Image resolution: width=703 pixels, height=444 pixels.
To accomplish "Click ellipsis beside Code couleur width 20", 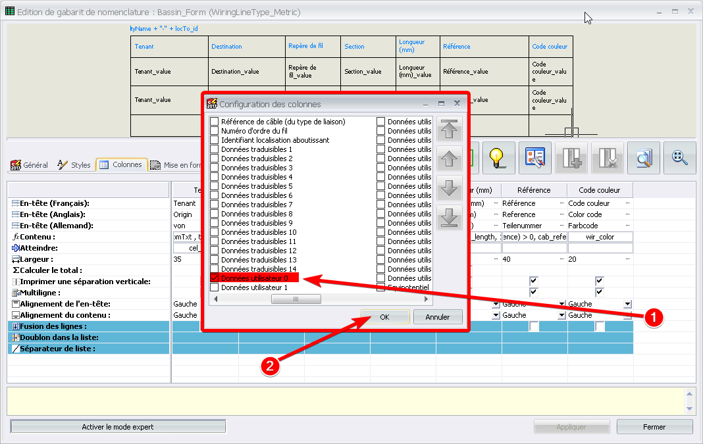I will click(x=628, y=259).
